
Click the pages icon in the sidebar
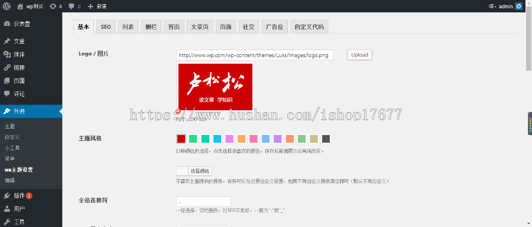coord(7,81)
